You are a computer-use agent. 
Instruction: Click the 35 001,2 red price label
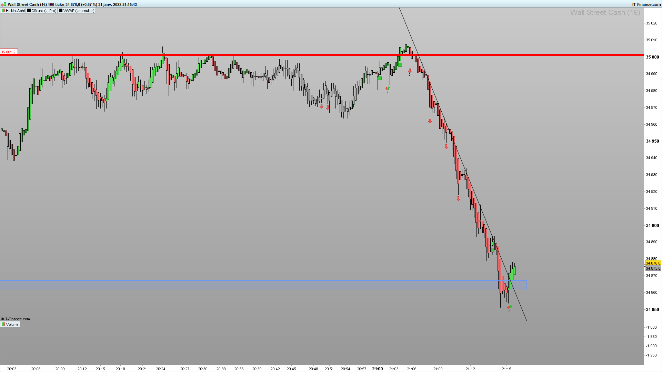coord(8,52)
